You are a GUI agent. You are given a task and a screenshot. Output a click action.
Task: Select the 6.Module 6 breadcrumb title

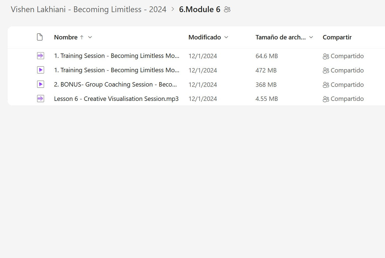click(x=199, y=9)
